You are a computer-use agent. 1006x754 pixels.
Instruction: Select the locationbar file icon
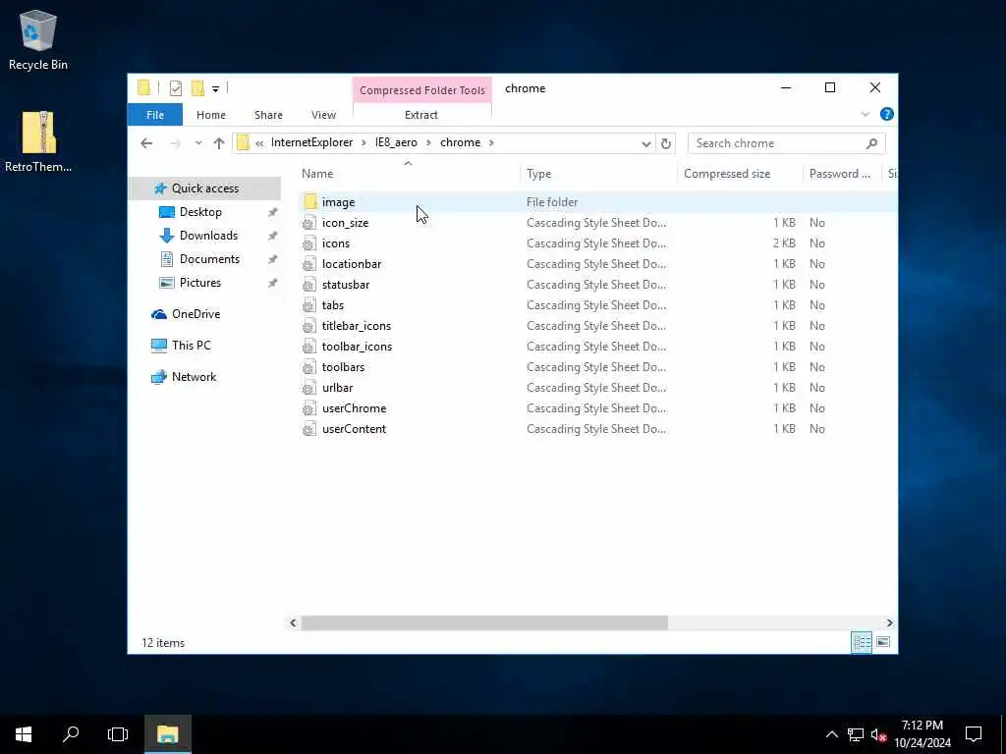pyautogui.click(x=309, y=263)
